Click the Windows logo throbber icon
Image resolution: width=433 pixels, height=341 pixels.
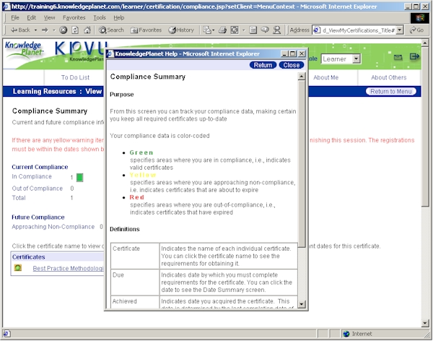pyautogui.click(x=420, y=18)
